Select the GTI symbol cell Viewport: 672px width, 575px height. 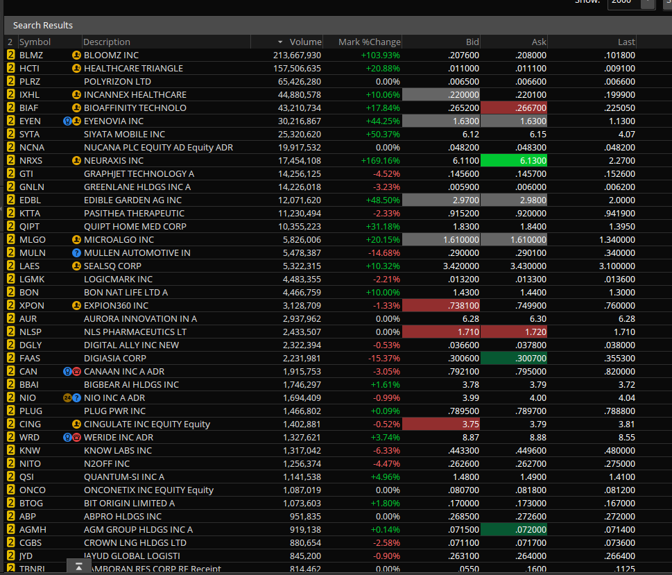[26, 173]
